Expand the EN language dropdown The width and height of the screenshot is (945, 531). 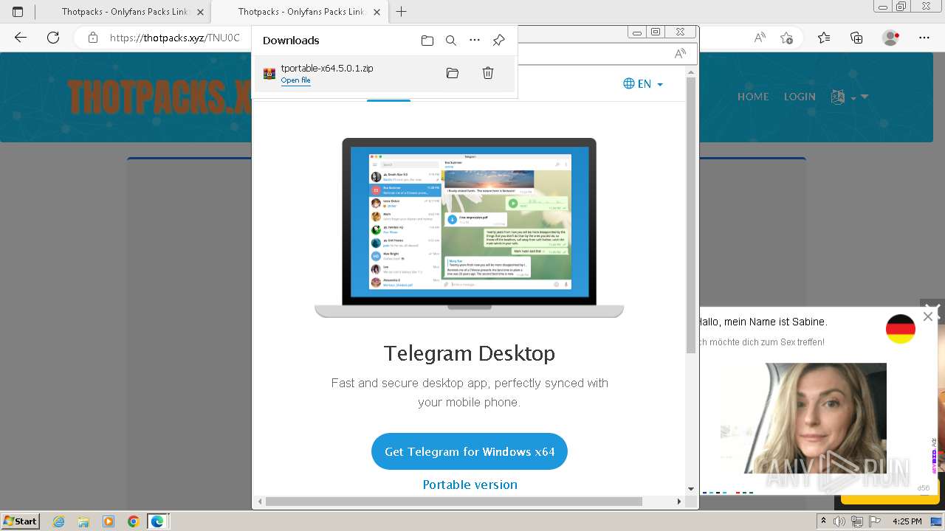coord(643,84)
